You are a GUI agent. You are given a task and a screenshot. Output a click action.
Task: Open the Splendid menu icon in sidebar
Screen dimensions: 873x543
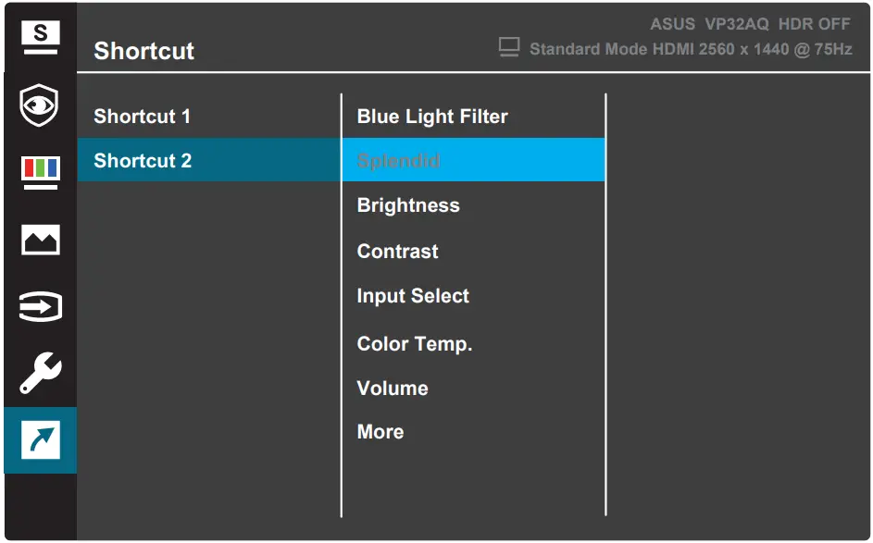(x=39, y=34)
